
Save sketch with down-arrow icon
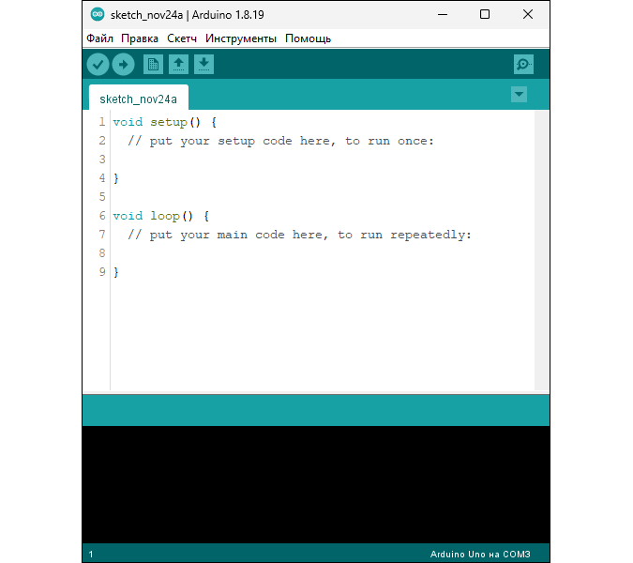(203, 64)
